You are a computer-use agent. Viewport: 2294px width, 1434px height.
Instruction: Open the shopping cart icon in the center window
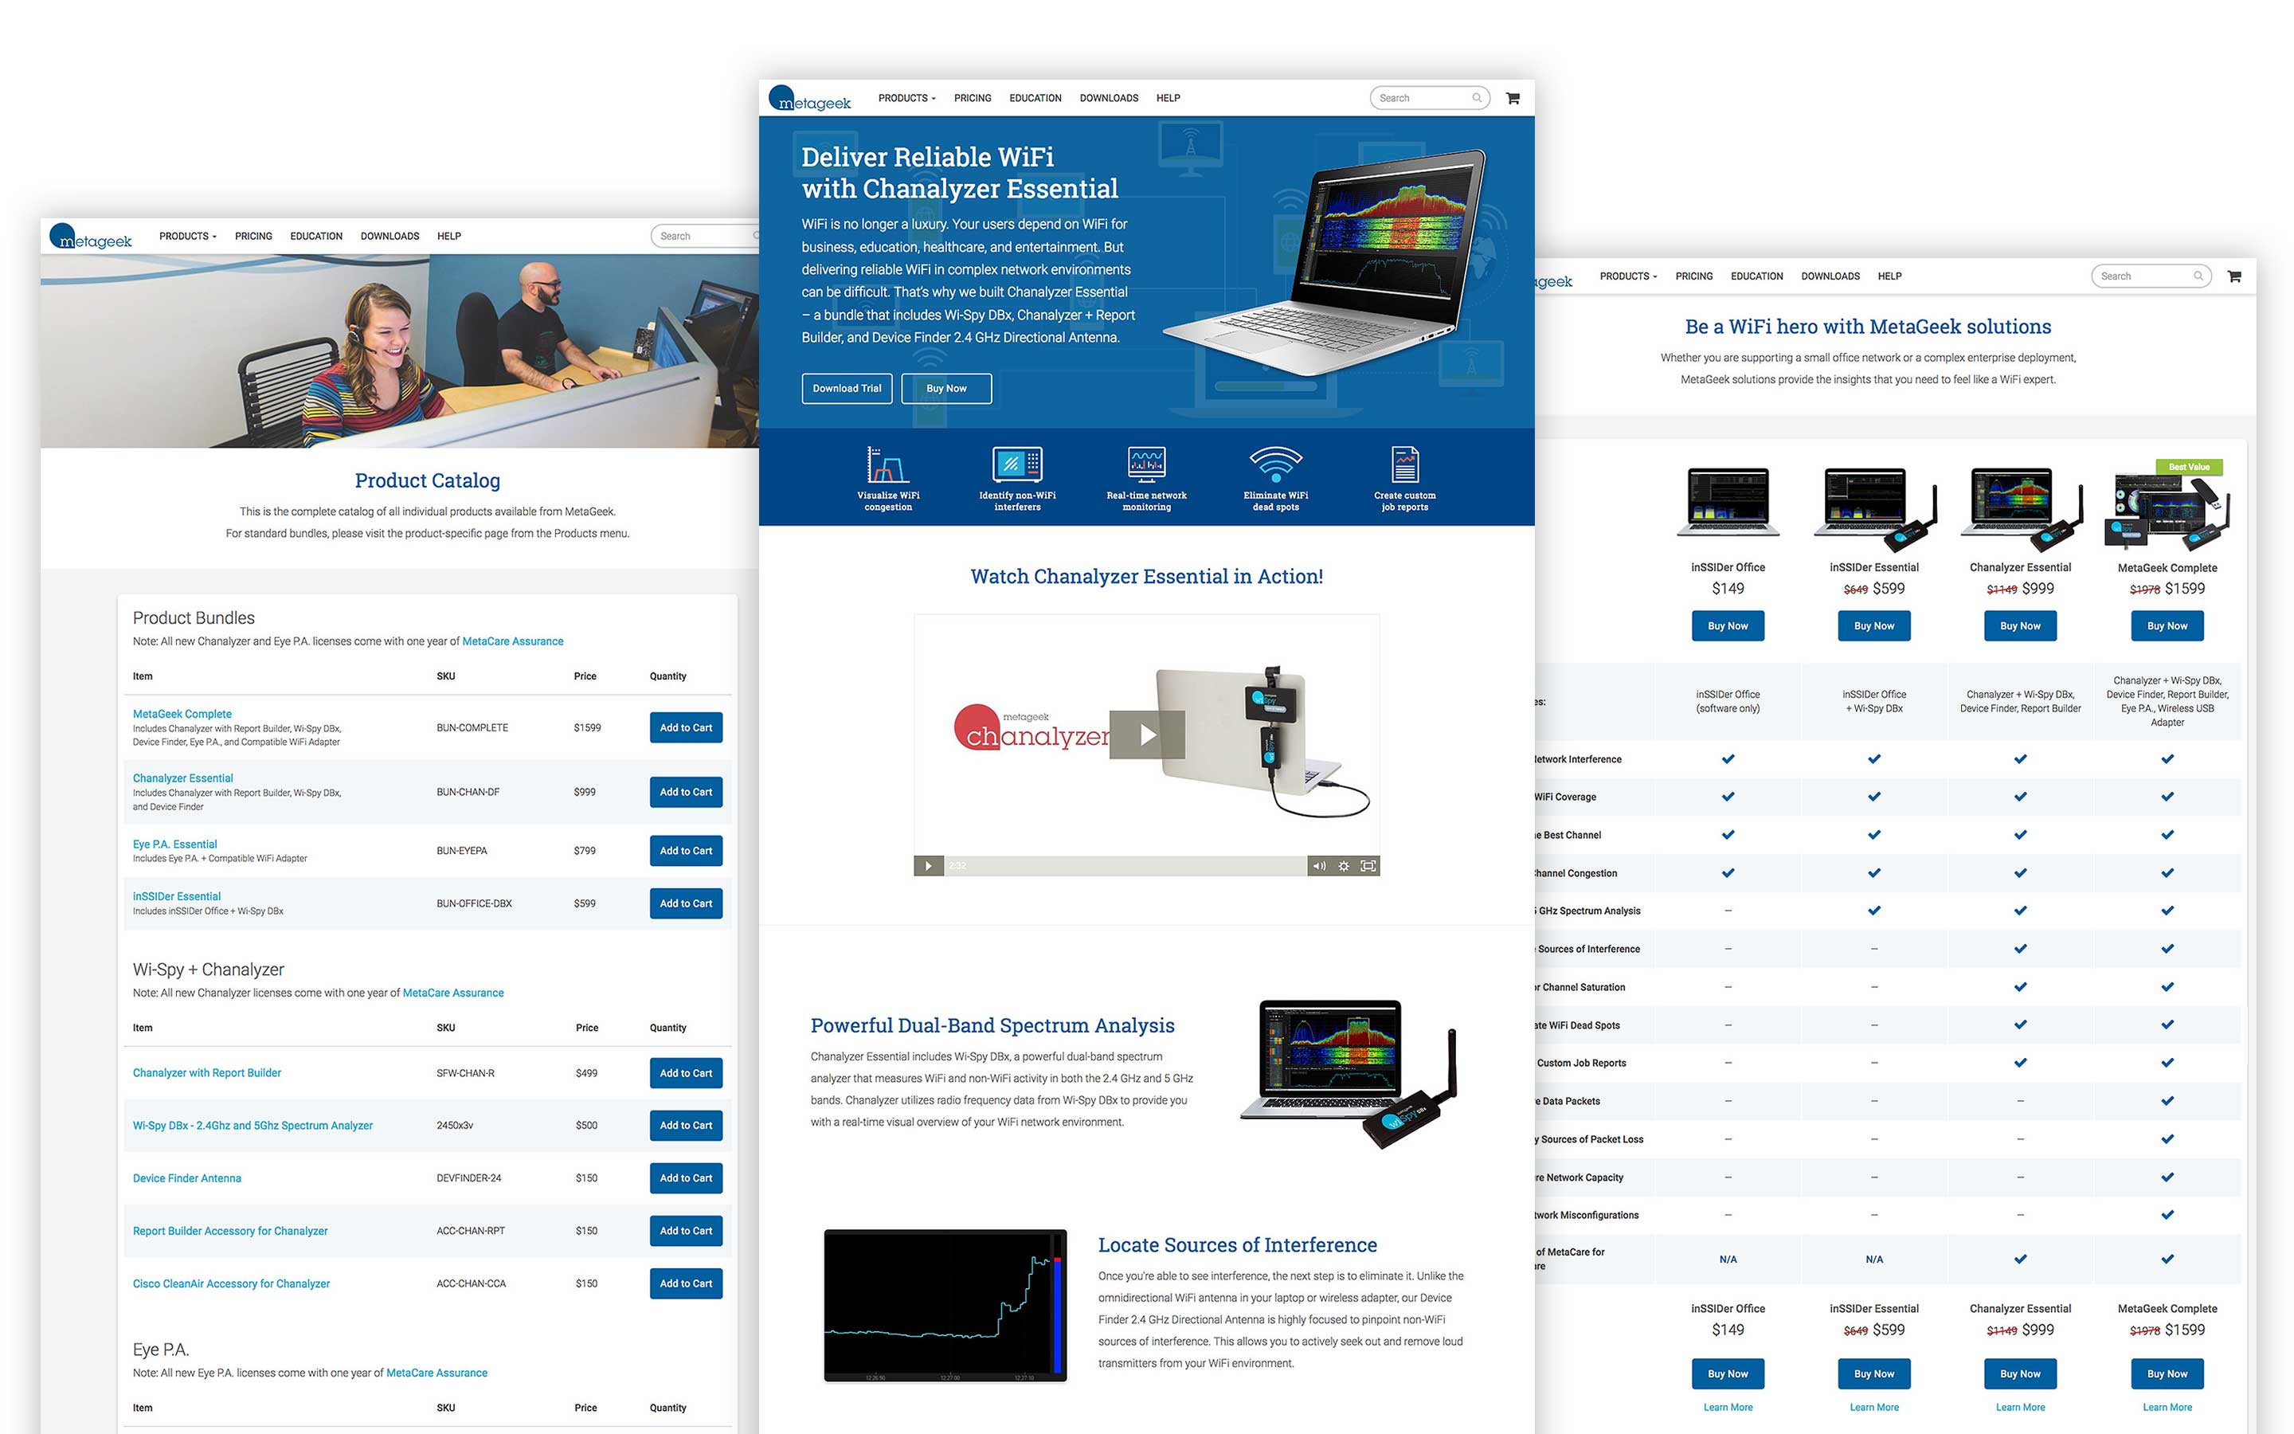1513,98
